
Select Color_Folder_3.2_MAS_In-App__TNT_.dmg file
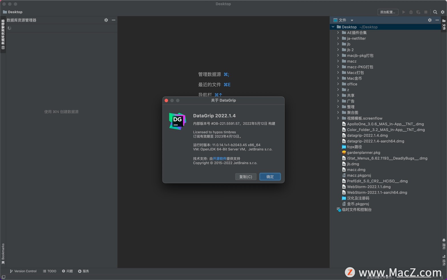[383, 130]
